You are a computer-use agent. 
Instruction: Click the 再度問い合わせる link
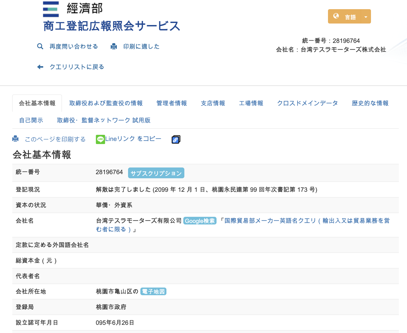click(74, 46)
